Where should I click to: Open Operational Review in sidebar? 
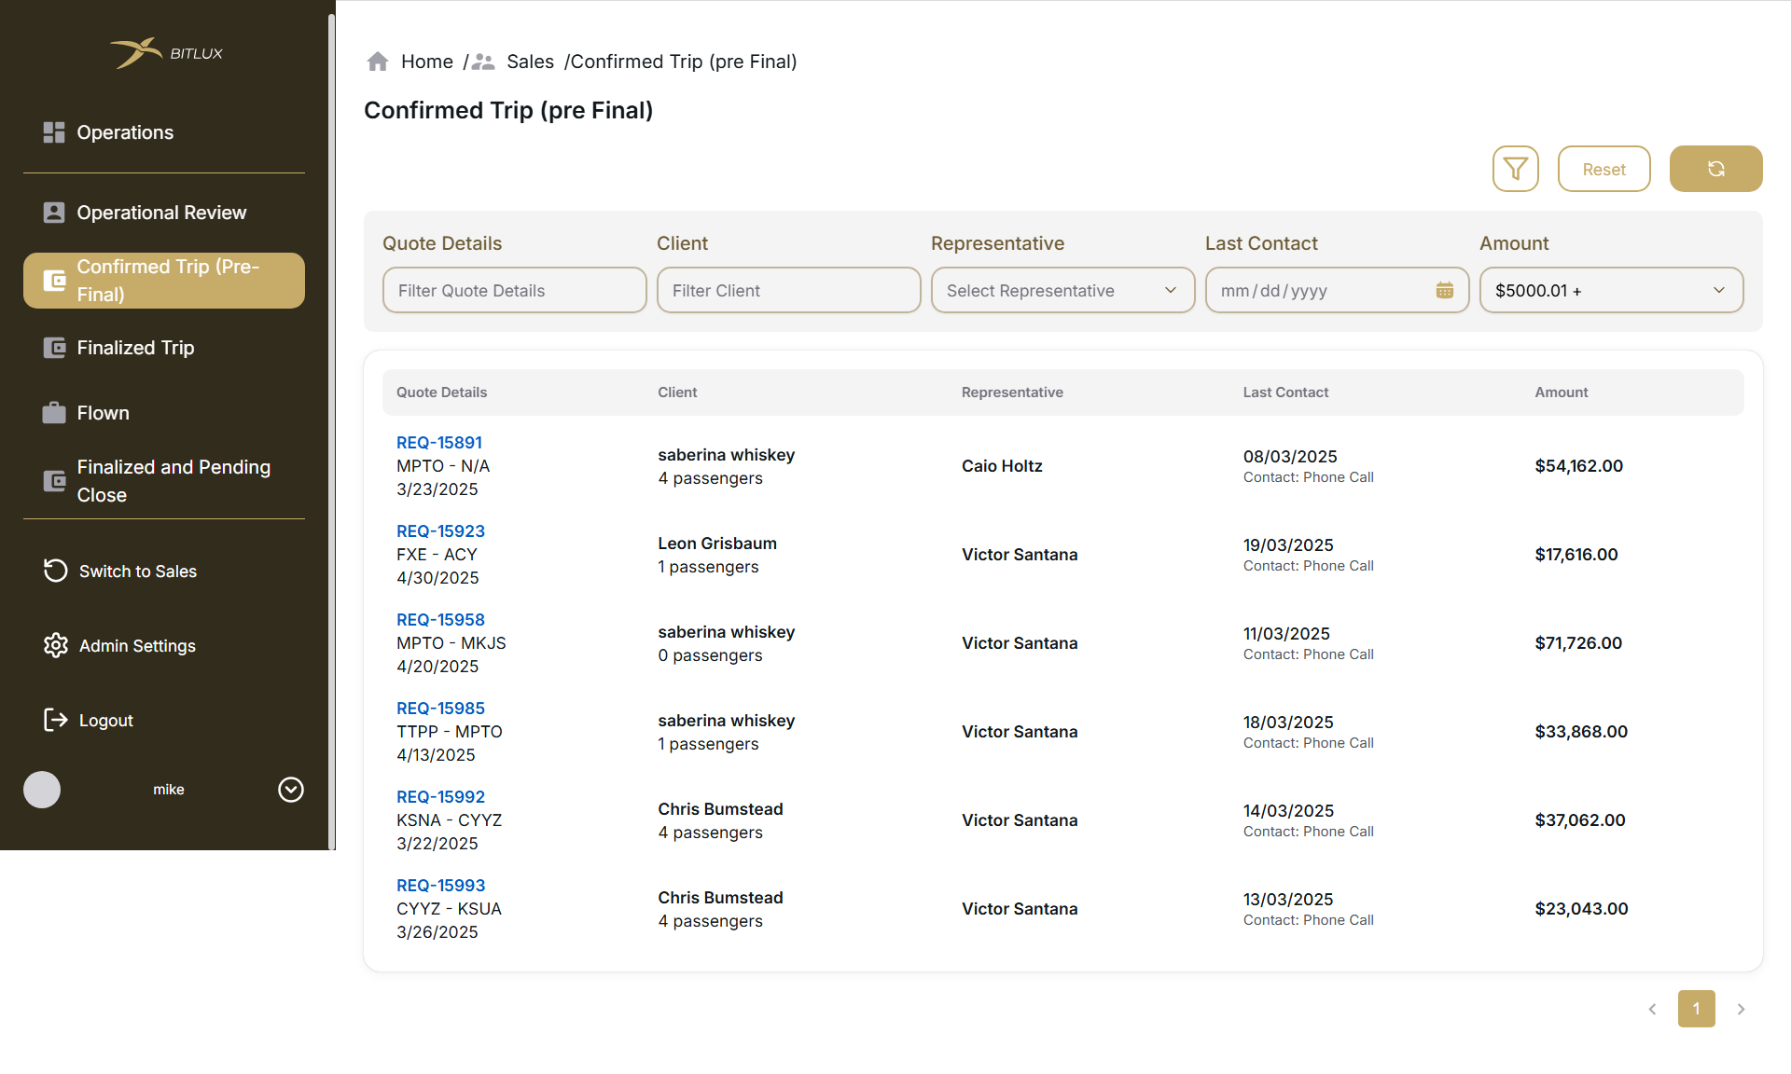point(161,213)
